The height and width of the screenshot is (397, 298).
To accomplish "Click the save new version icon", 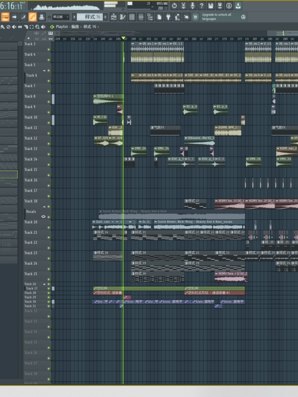I will tap(220, 6).
